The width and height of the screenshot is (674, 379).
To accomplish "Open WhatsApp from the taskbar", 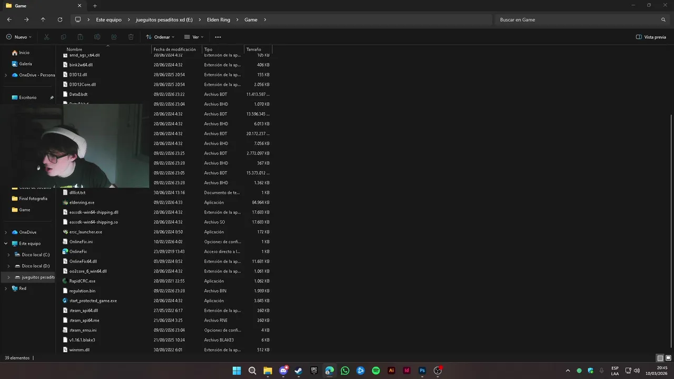I will 345,371.
